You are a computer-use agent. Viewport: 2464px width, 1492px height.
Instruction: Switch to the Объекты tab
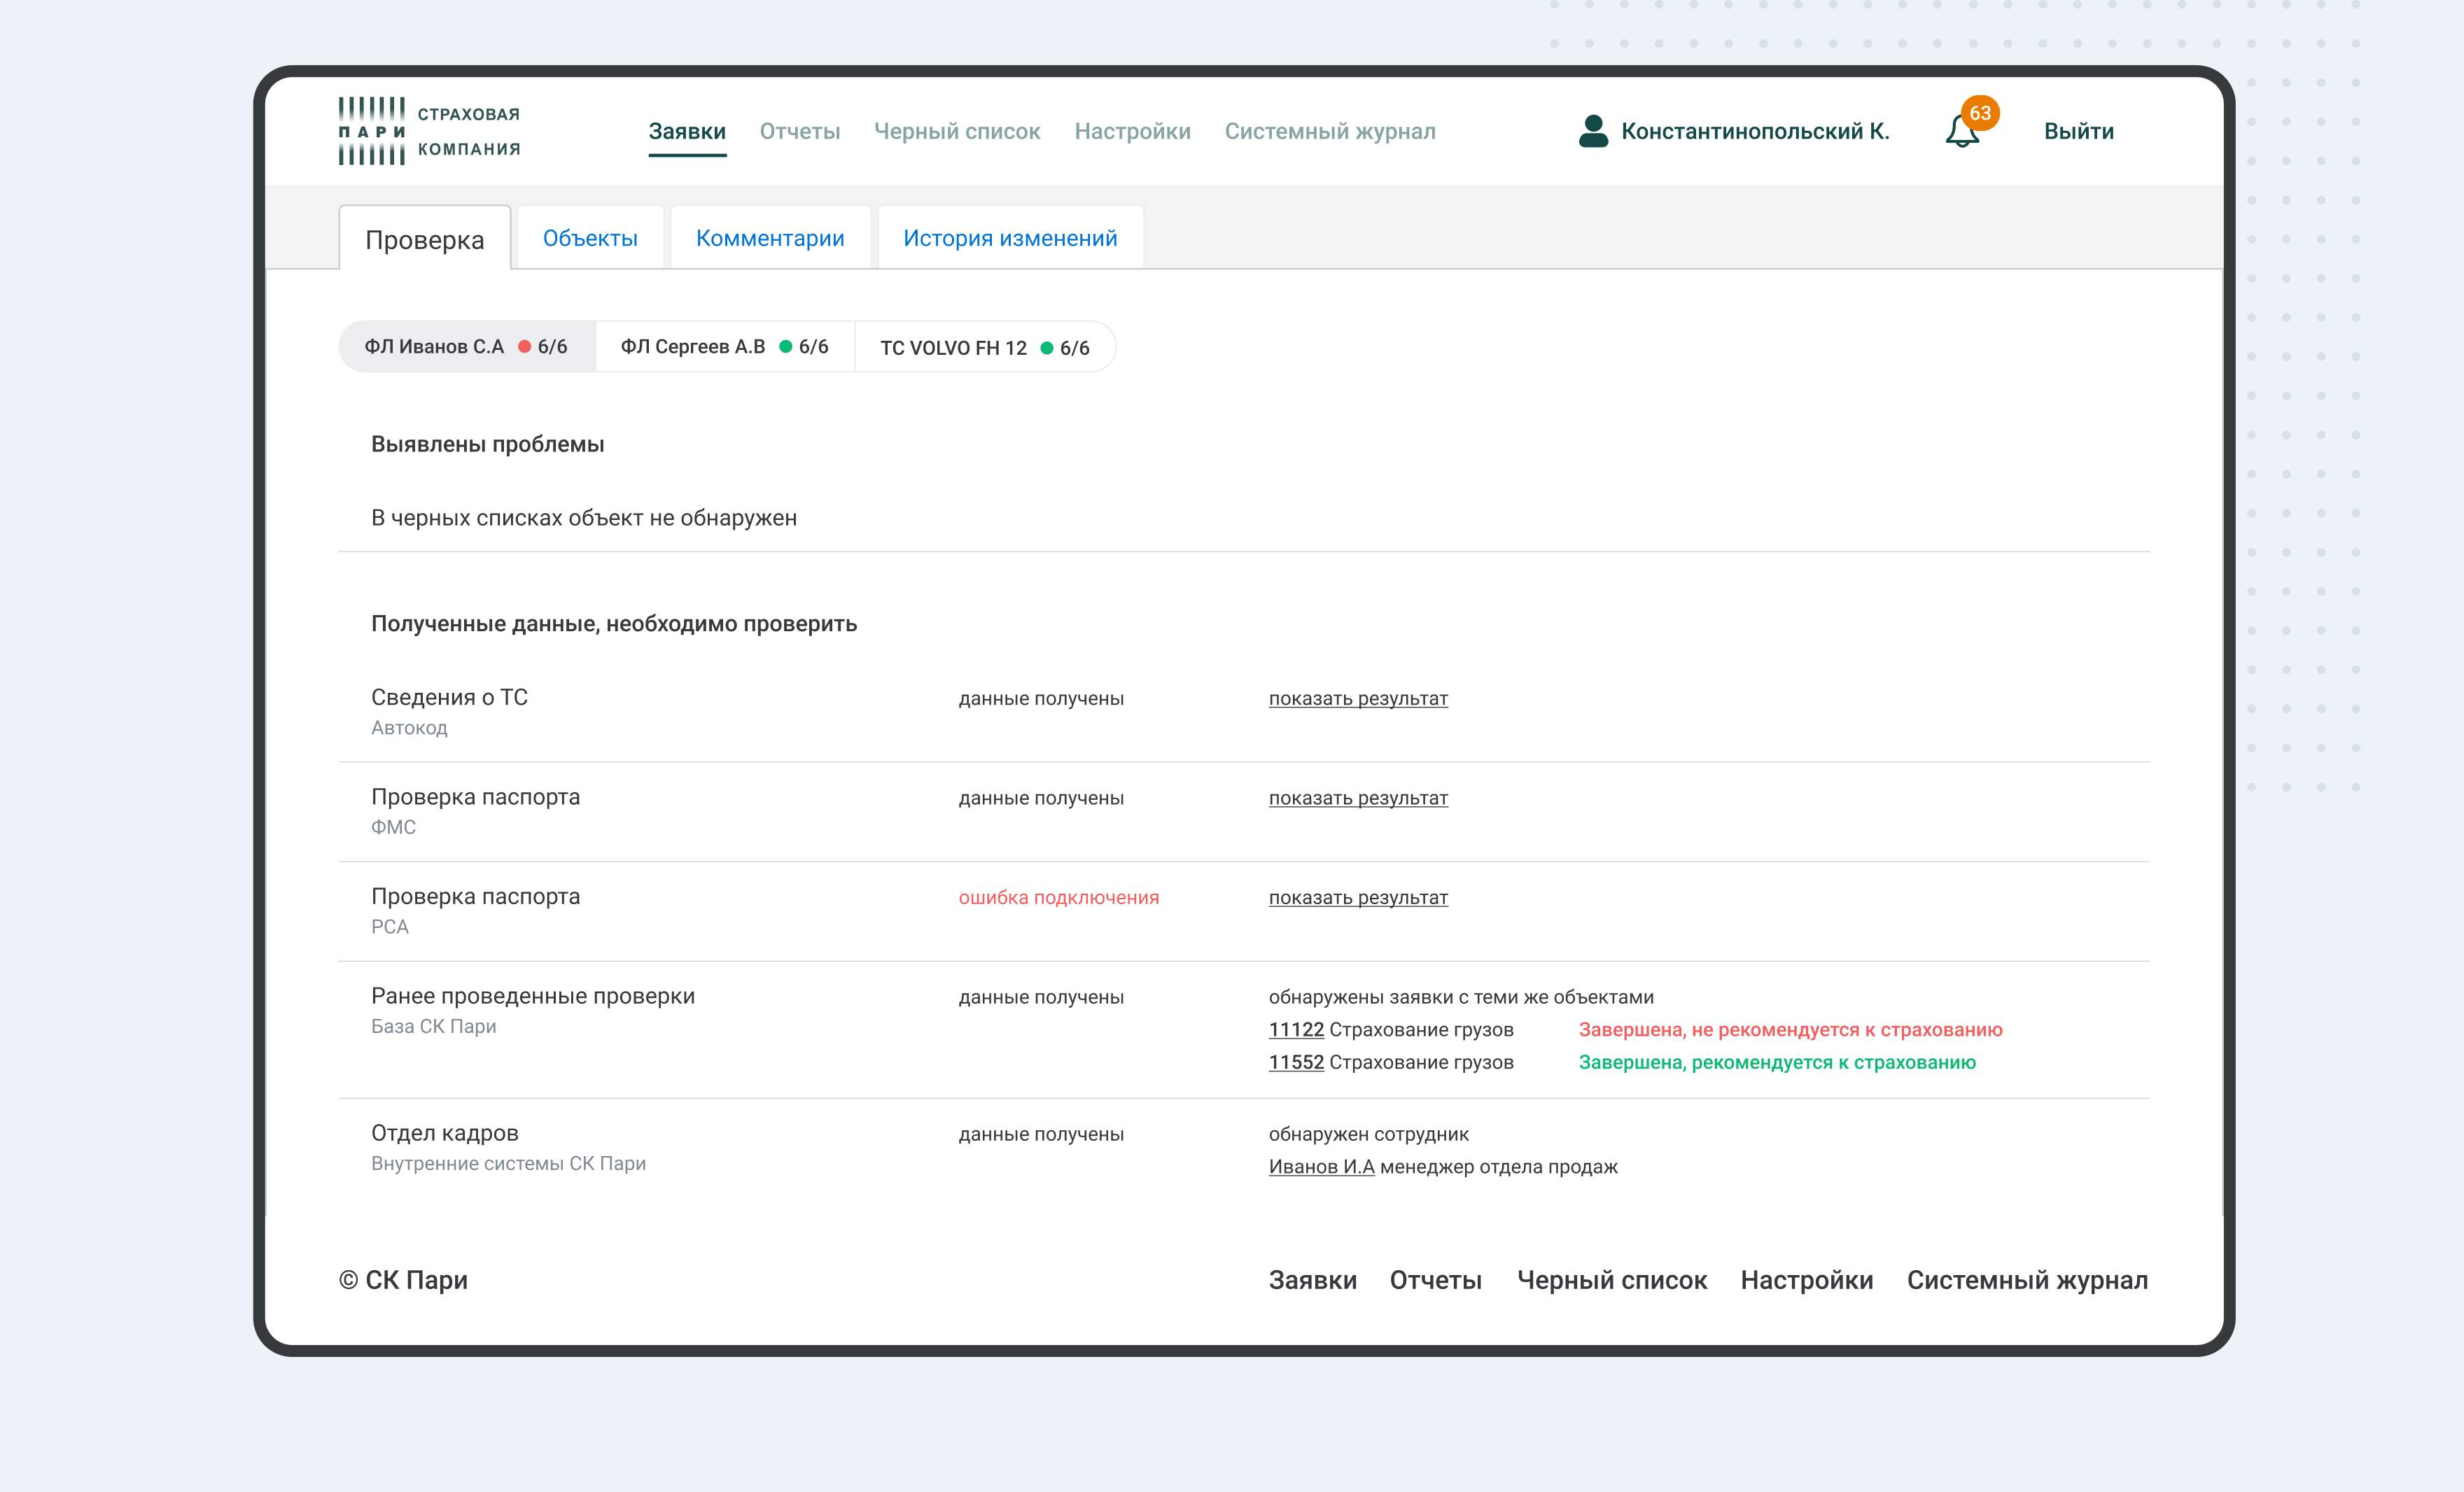coord(590,238)
